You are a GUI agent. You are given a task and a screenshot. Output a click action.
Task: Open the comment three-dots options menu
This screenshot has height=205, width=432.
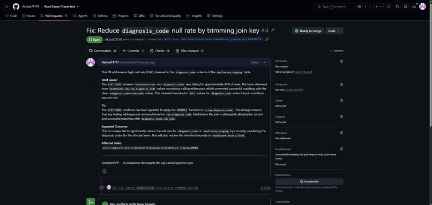pyautogui.click(x=264, y=63)
